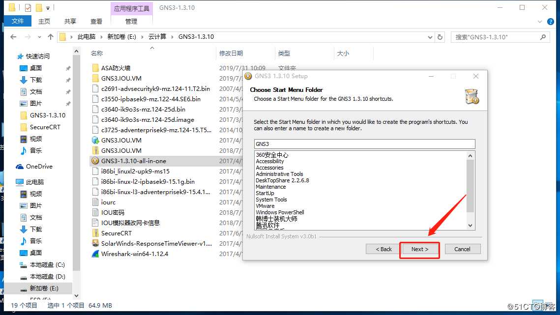Open 快速访问 in navigation pane

click(x=37, y=57)
